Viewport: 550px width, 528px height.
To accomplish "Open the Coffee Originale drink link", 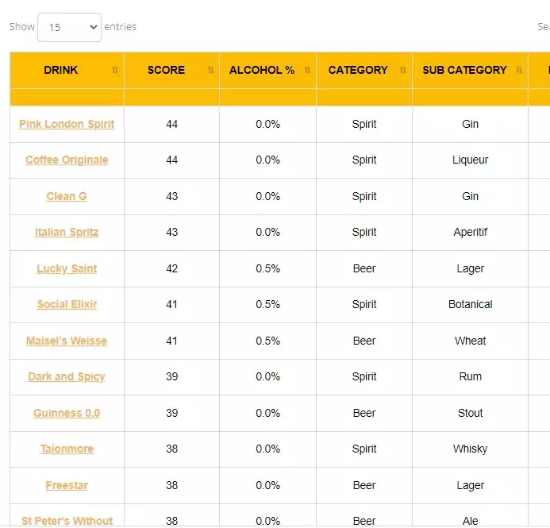I will 67,160.
